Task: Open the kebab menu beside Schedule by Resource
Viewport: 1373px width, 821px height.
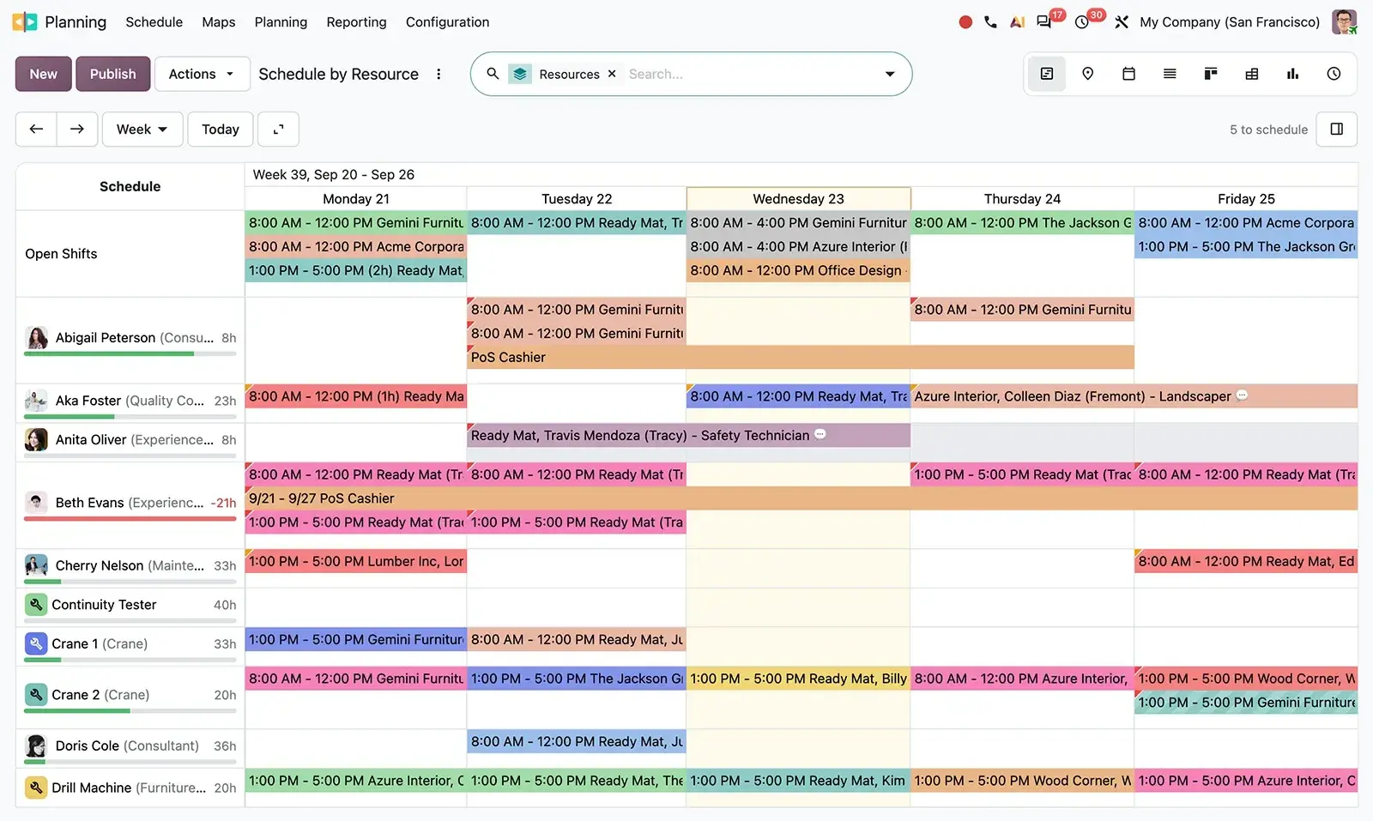Action: 439,74
